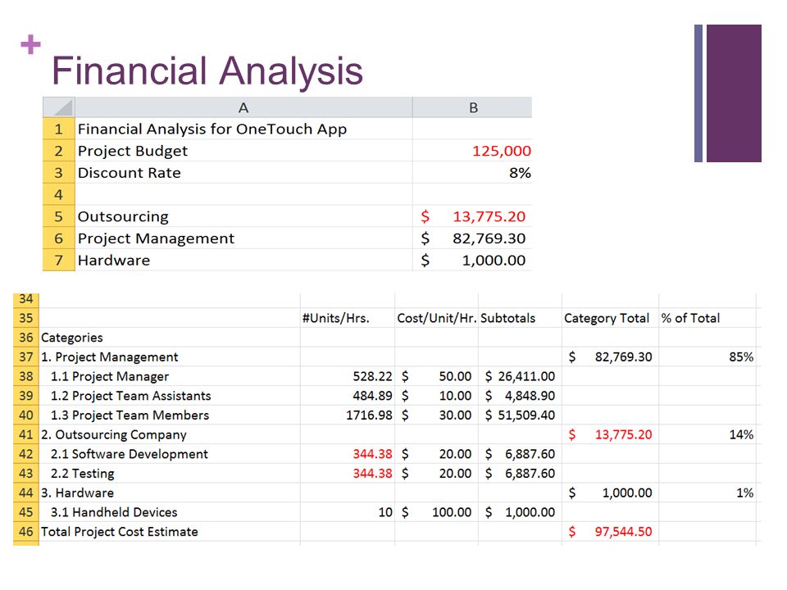Click the 'Financial Analysis' slide title

[x=207, y=71]
